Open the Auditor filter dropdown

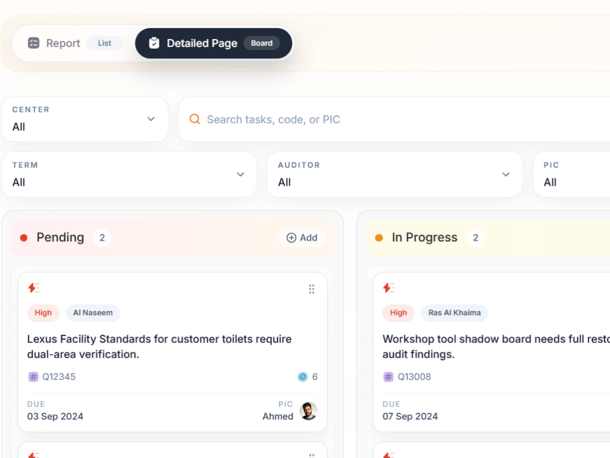395,175
